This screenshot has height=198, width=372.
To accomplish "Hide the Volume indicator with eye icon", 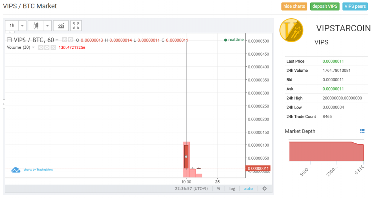I will coord(41,48).
